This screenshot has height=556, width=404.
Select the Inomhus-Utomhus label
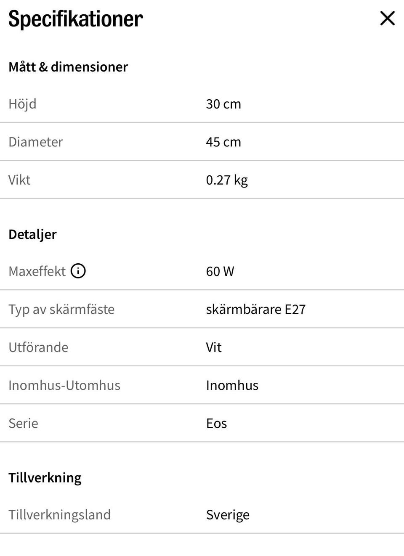(x=64, y=385)
